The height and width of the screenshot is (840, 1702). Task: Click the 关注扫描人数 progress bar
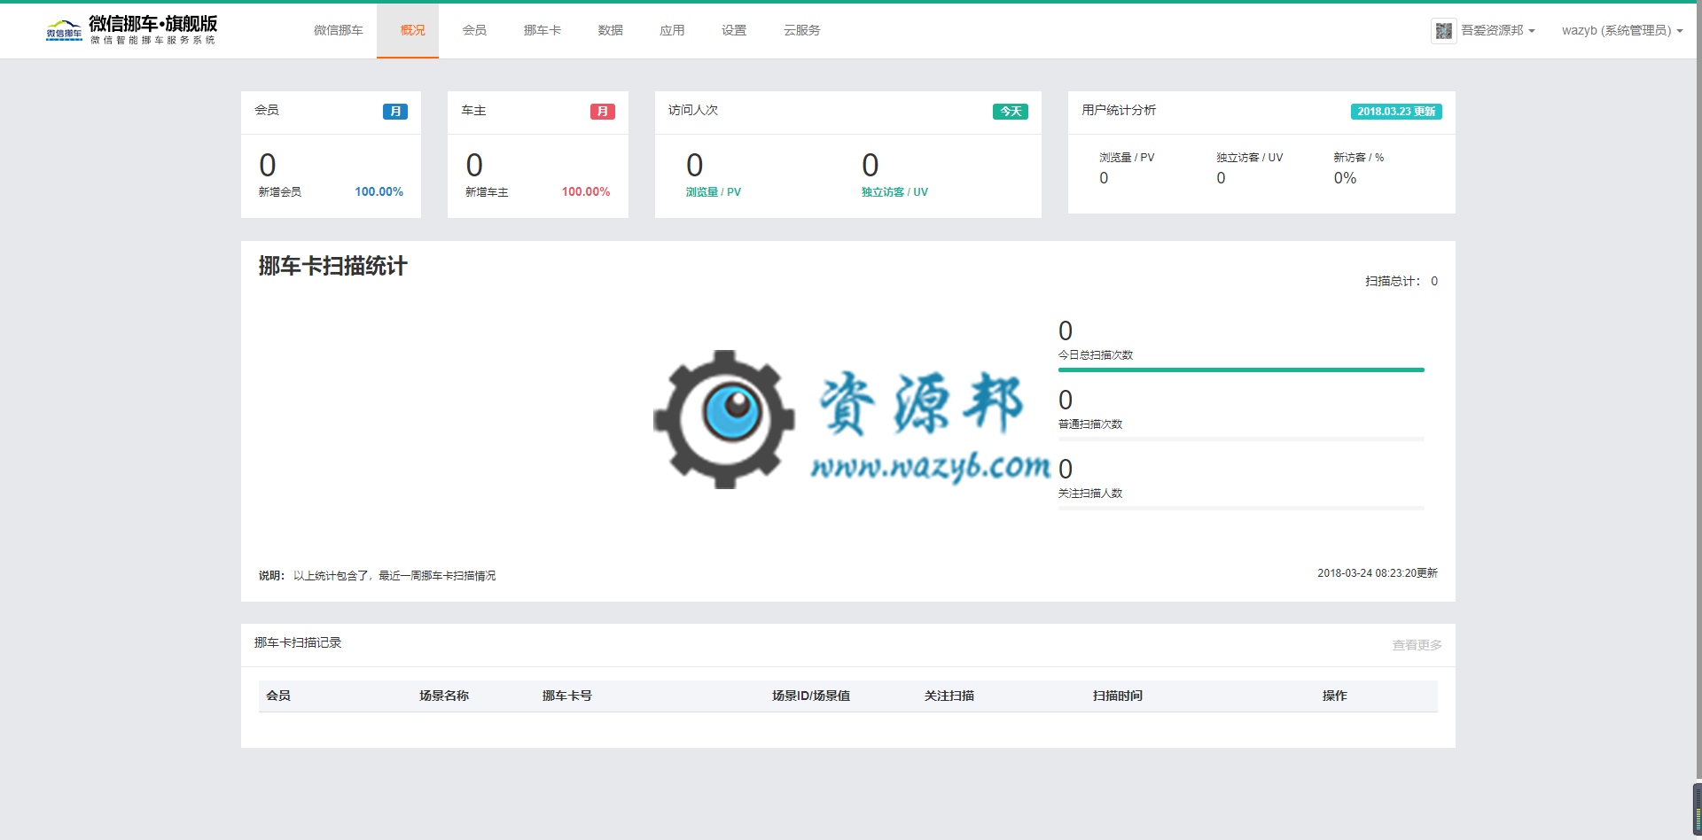tap(1241, 508)
